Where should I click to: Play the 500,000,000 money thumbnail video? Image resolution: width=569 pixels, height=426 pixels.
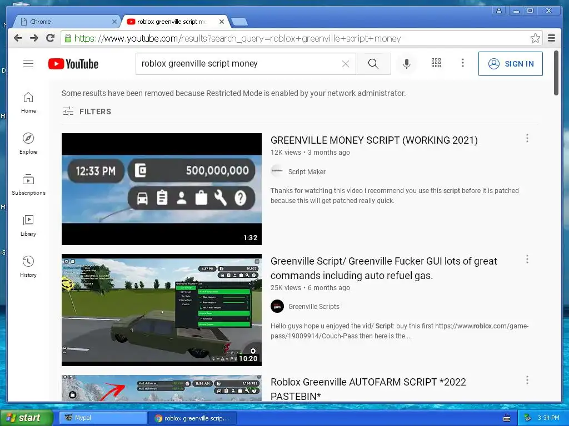(x=162, y=189)
